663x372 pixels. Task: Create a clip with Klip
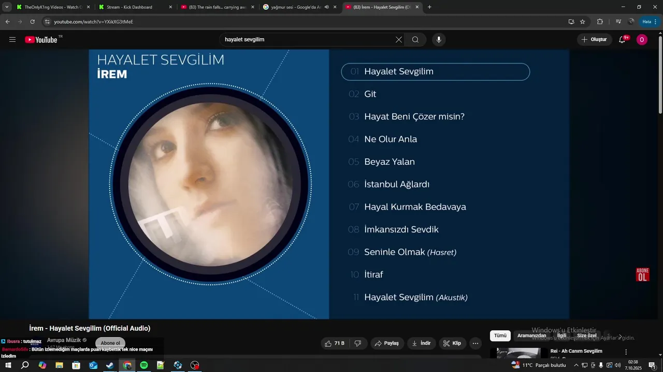pos(452,343)
